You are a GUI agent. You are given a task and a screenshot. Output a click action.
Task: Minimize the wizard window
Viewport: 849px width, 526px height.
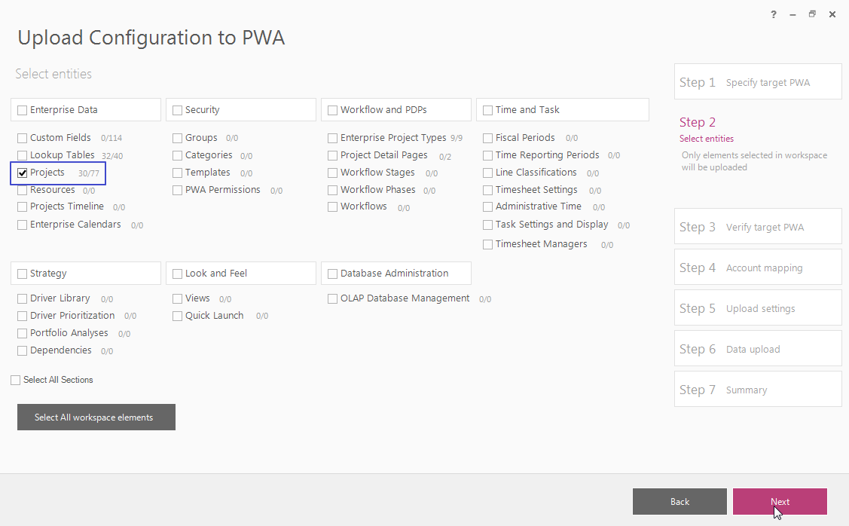(793, 14)
